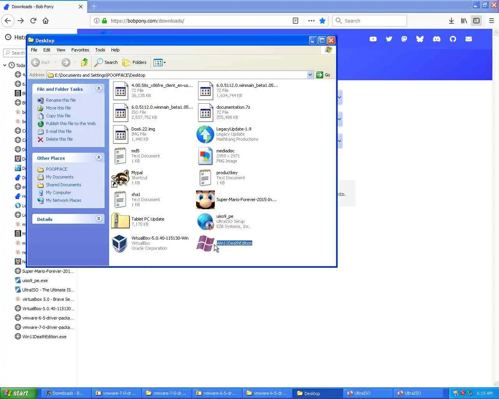Click the browser back arrow button
The image size is (499, 399).
tap(8, 21)
